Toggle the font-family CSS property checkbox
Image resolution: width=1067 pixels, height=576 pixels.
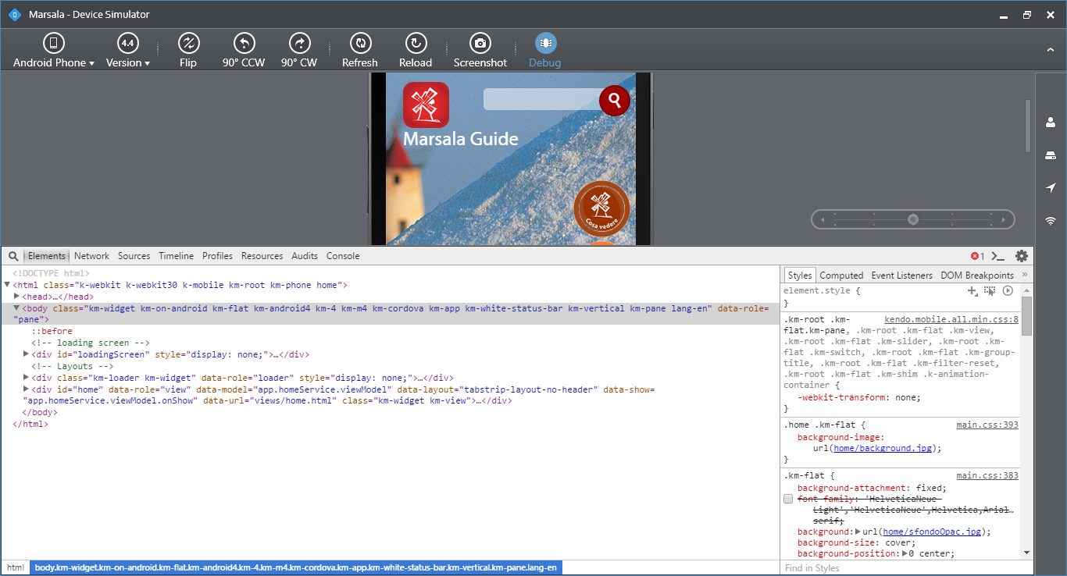tap(788, 499)
